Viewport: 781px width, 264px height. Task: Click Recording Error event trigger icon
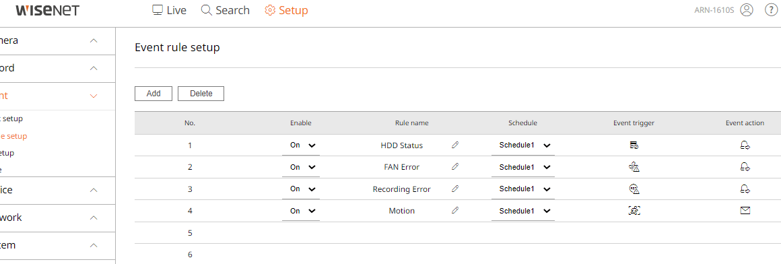[634, 189]
